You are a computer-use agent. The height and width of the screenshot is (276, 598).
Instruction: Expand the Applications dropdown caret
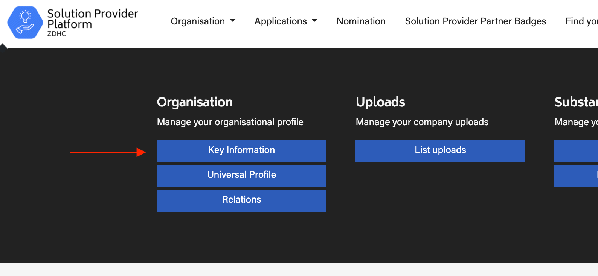click(314, 21)
